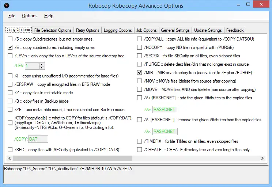Click the horizontal scrollbar thumb
Viewport: 272px width, 187px height.
coord(72,158)
